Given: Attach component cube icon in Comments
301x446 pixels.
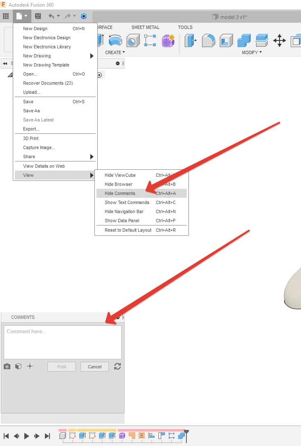Looking at the screenshot, I should coord(19,366).
